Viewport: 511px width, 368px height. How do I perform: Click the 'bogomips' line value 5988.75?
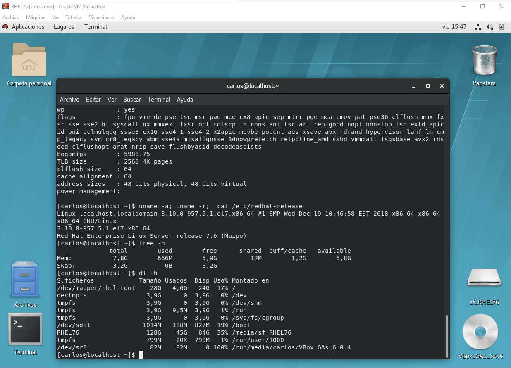pyautogui.click(x=137, y=154)
